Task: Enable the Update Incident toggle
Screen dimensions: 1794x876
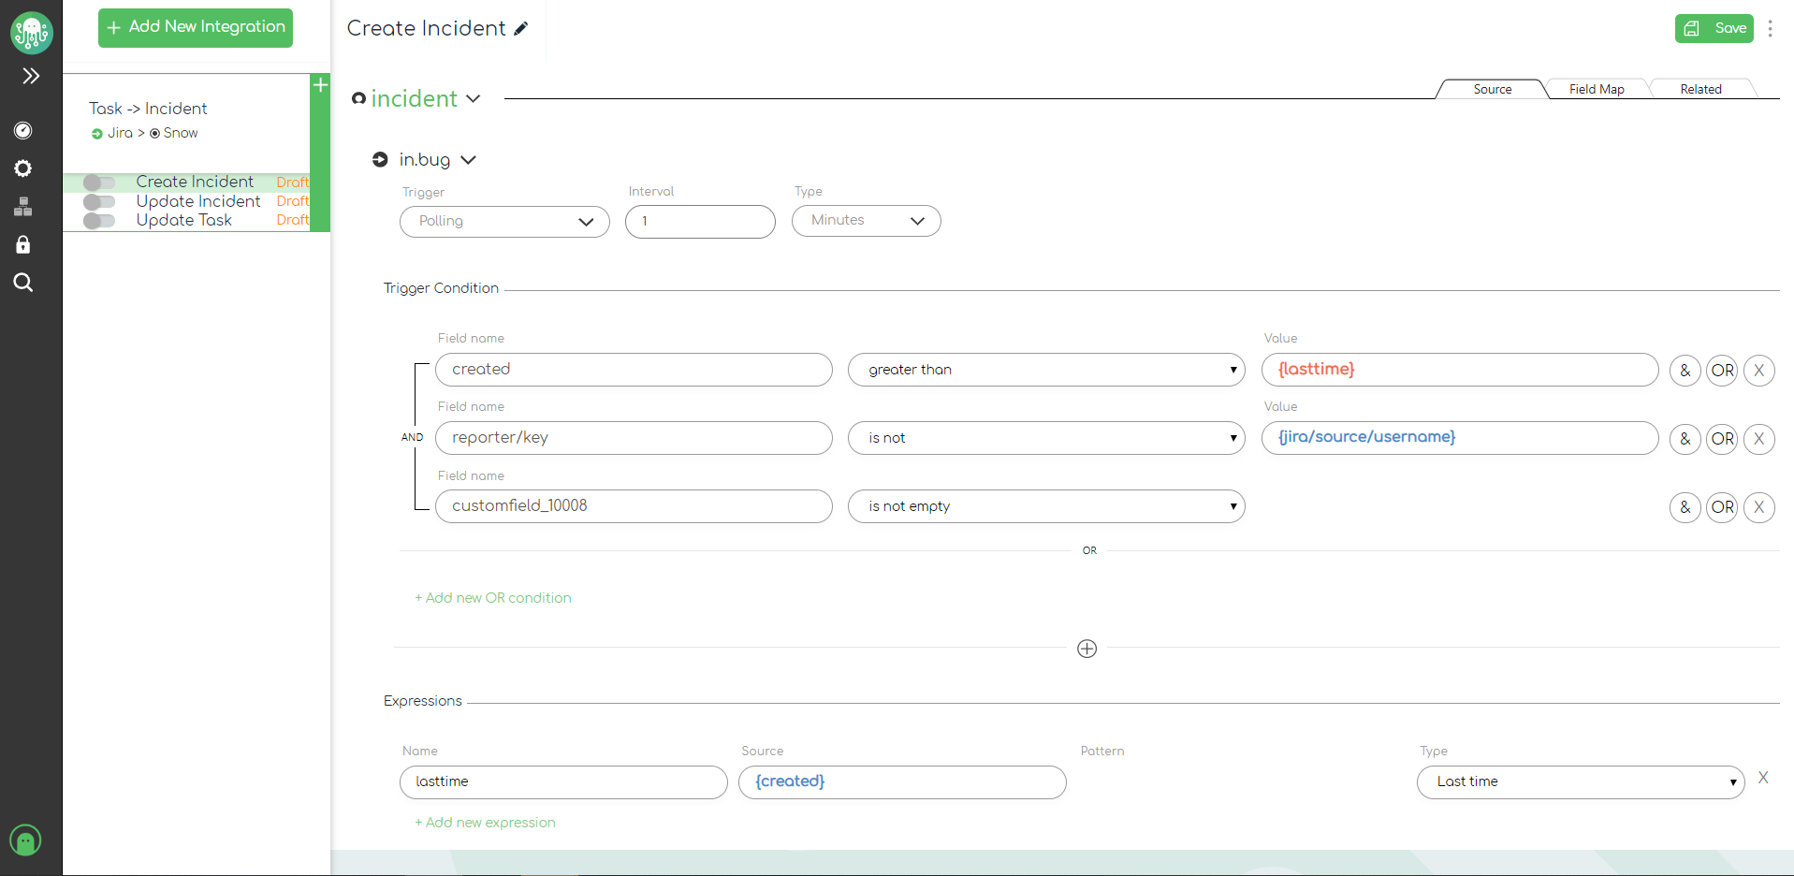Action: [x=99, y=202]
